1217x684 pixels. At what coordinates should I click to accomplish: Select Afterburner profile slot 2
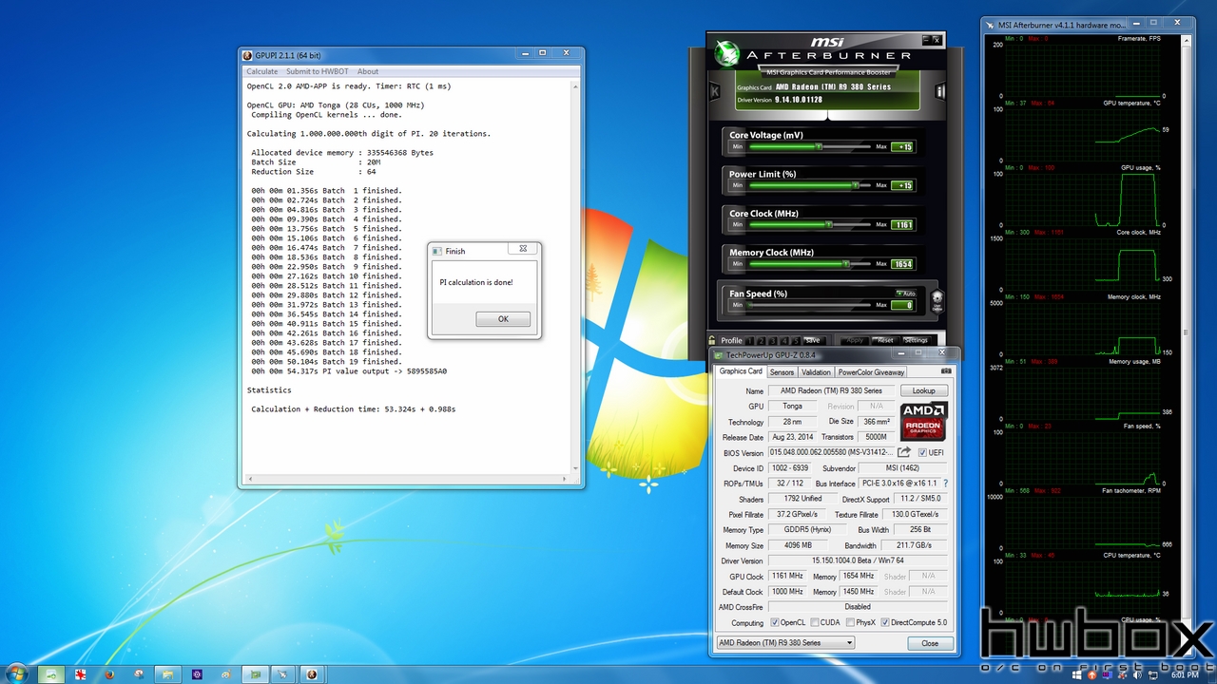(762, 340)
